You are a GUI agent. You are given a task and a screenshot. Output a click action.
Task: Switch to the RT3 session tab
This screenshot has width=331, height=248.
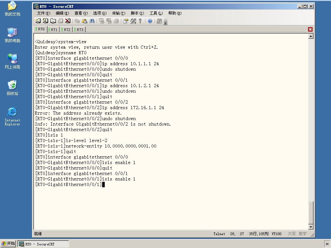79,29
